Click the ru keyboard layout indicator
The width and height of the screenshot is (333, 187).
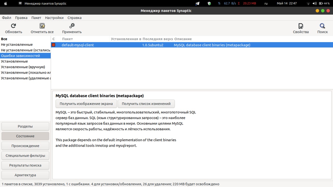[x=266, y=3]
